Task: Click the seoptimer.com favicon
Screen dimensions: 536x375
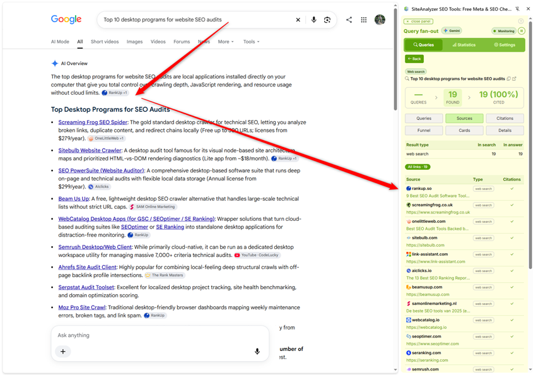Action: click(409, 336)
